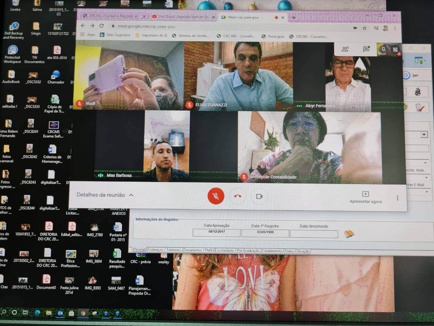Expand Detalhes da reunião panel
Viewport: 434px width, 326px height.
click(x=105, y=195)
